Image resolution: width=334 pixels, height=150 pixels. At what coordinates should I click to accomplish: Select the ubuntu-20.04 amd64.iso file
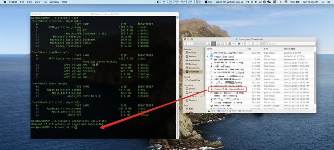coord(260,89)
